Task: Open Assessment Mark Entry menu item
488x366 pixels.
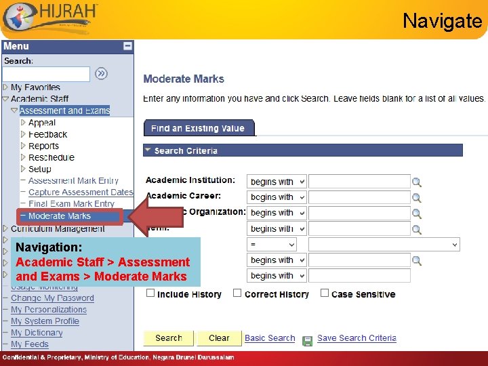Action: (73, 181)
